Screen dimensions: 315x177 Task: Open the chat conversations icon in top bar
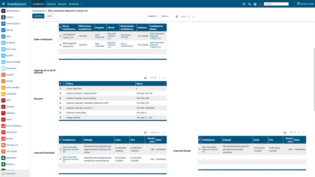(x=249, y=4)
